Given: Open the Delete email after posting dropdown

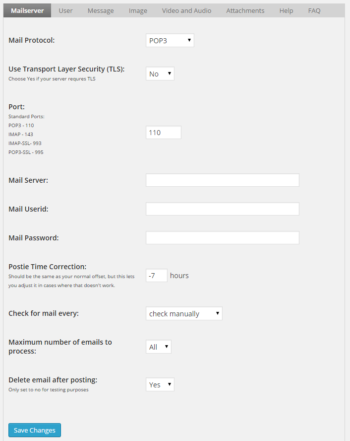Looking at the screenshot, I should tap(160, 385).
